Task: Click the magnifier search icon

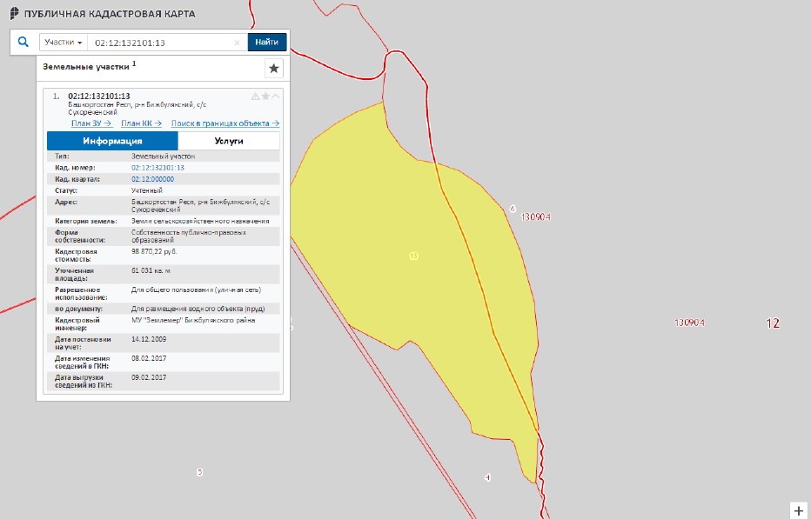Action: tap(23, 42)
